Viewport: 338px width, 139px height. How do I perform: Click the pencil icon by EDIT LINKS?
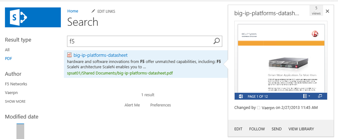pos(93,11)
